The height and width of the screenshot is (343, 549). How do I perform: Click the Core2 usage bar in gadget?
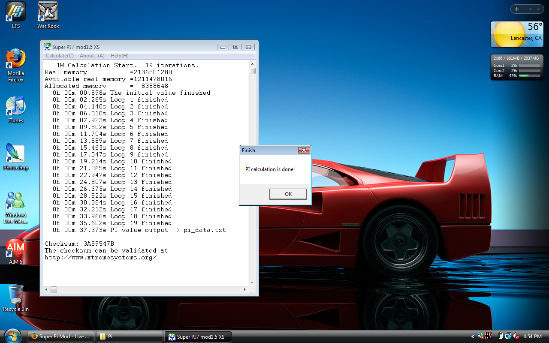click(529, 71)
